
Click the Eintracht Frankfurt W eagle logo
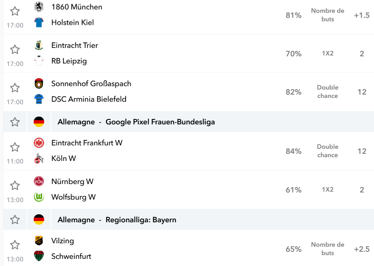click(x=39, y=143)
